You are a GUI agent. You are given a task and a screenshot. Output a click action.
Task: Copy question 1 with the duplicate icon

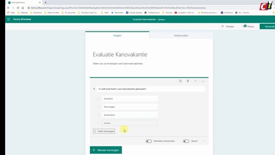click(180, 81)
